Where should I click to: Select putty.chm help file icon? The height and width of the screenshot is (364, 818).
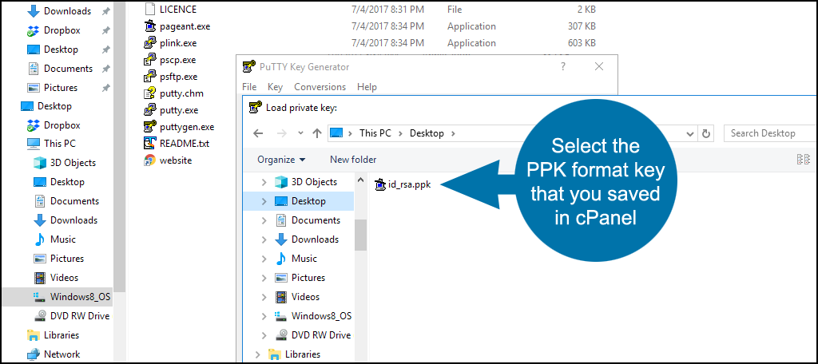coord(150,94)
